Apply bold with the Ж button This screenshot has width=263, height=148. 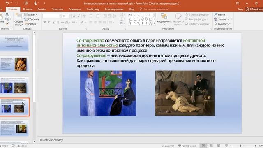pos(44,22)
